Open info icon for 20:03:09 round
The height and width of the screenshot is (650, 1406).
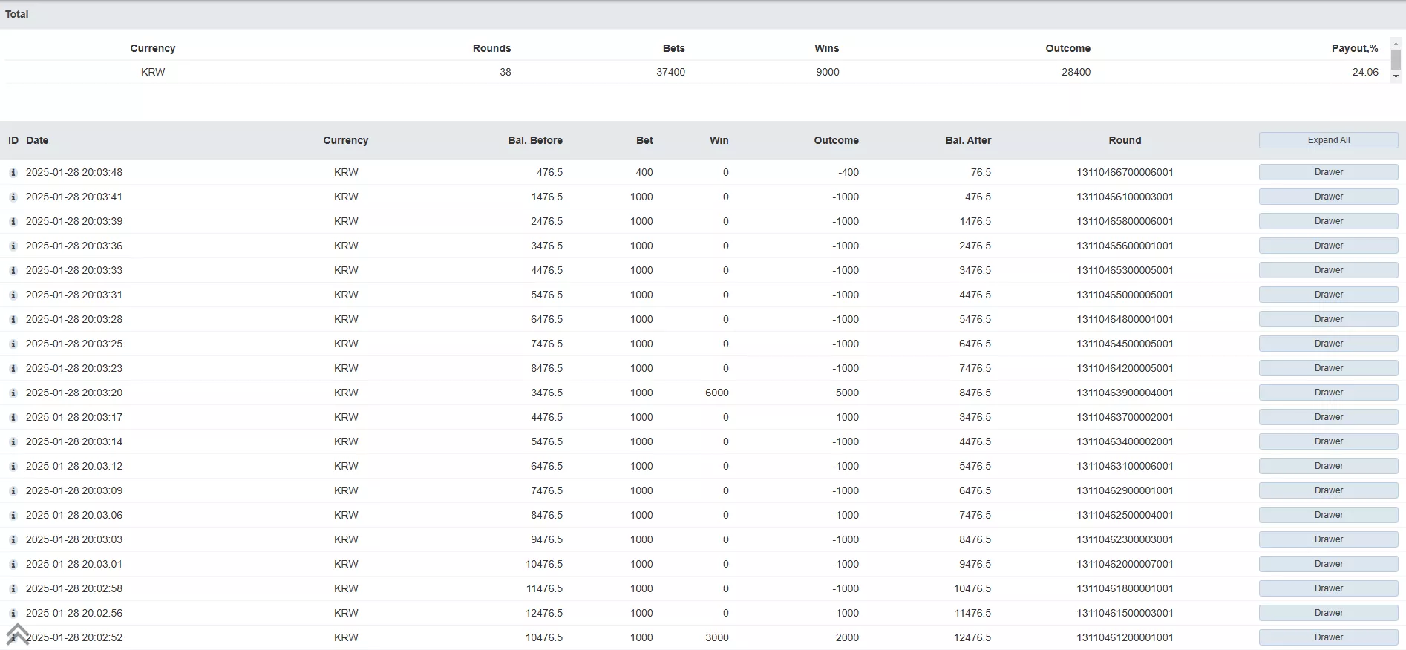coord(13,490)
